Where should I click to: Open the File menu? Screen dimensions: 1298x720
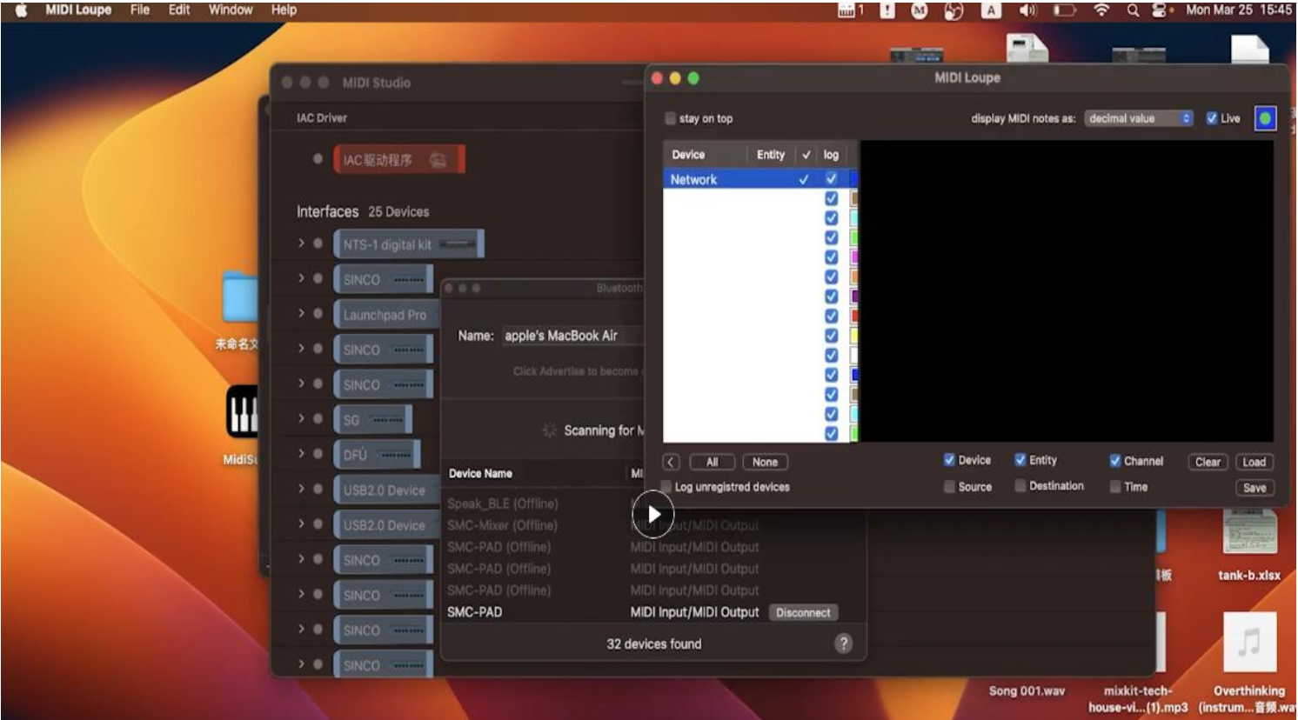click(x=139, y=10)
